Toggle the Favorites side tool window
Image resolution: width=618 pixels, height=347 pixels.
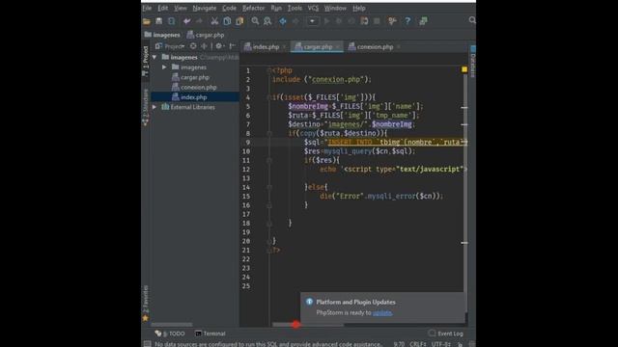[146, 303]
